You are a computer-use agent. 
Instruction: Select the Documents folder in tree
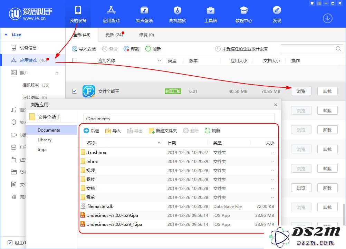coord(51,130)
